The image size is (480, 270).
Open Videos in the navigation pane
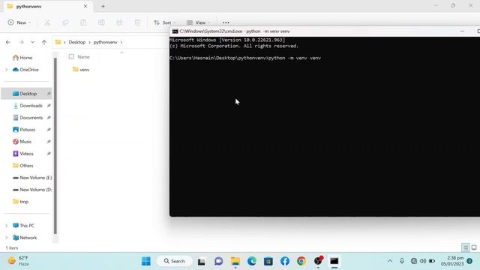pyautogui.click(x=23, y=154)
